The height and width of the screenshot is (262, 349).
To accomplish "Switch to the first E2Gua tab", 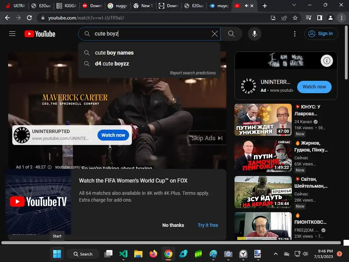I will click(41, 6).
